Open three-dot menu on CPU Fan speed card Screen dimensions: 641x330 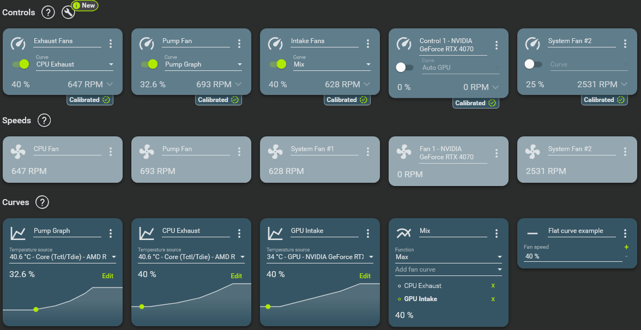click(111, 152)
